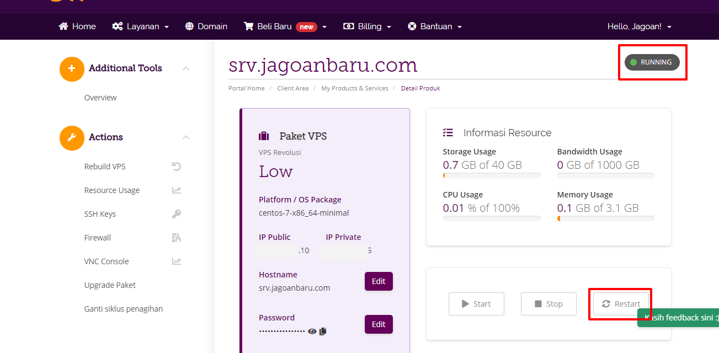Copy the VPS password with copy icon
Viewport: 719px width, 353px height.
323,331
